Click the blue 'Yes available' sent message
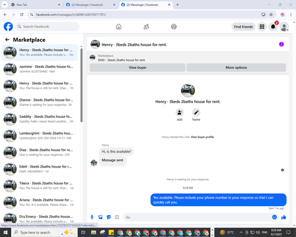This screenshot has height=237, width=296. pos(218,200)
